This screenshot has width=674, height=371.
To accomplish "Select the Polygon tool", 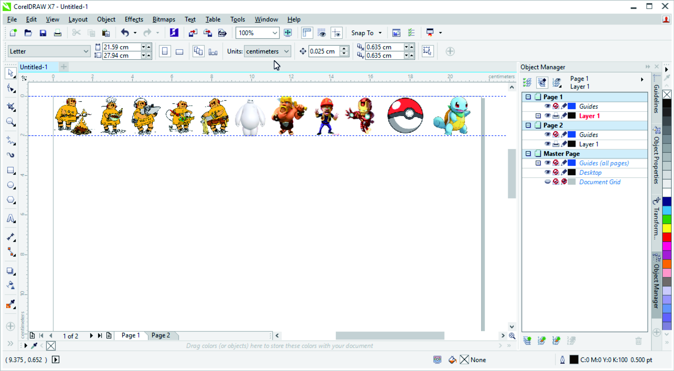I will point(11,200).
